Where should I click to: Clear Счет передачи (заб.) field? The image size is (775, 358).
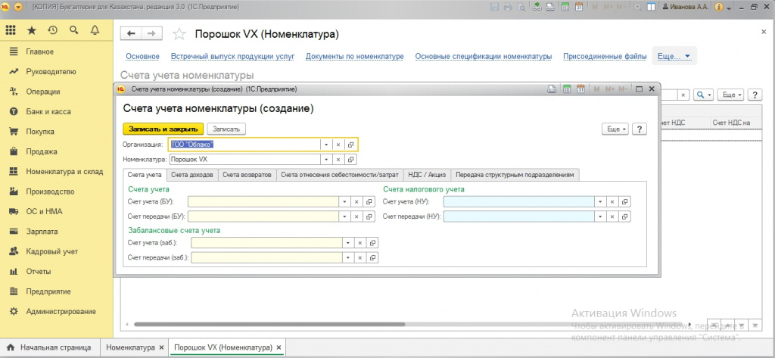click(x=359, y=258)
